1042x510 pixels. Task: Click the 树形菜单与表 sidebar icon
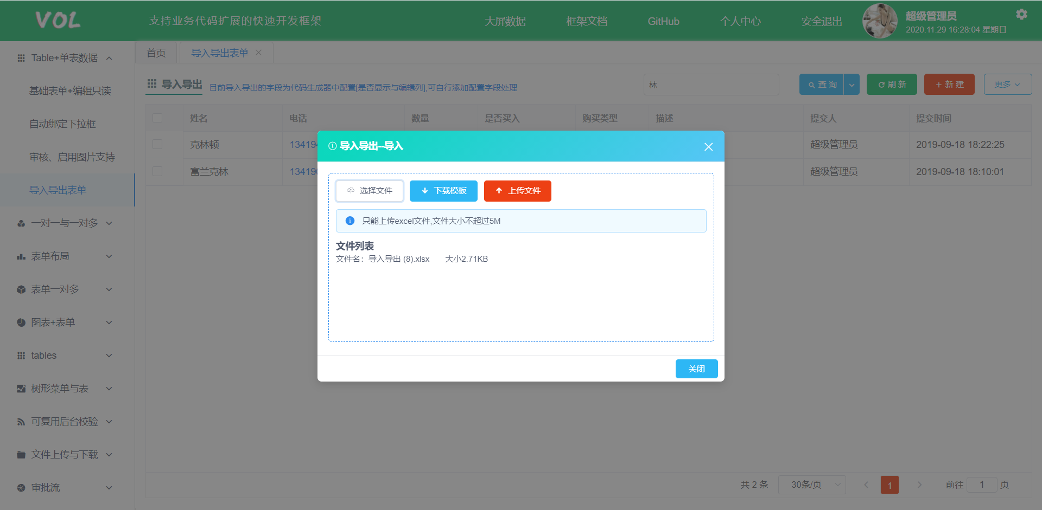[21, 389]
